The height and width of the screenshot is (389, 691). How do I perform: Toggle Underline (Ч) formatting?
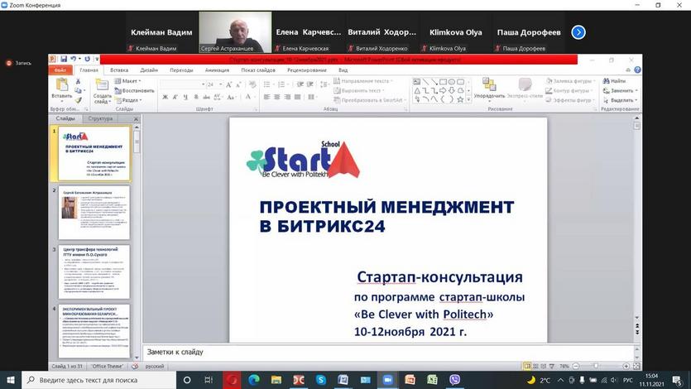[185, 97]
